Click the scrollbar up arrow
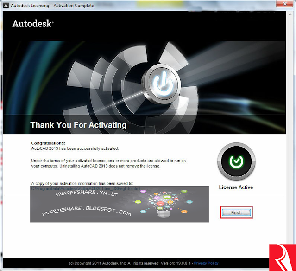Viewport: 296px width, 271px height. coord(290,14)
